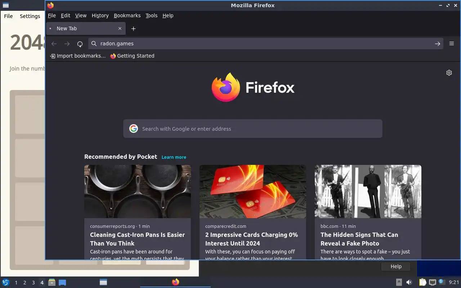The width and height of the screenshot is (461, 288).
Task: Open the desktop start menu icon
Action: [6, 282]
